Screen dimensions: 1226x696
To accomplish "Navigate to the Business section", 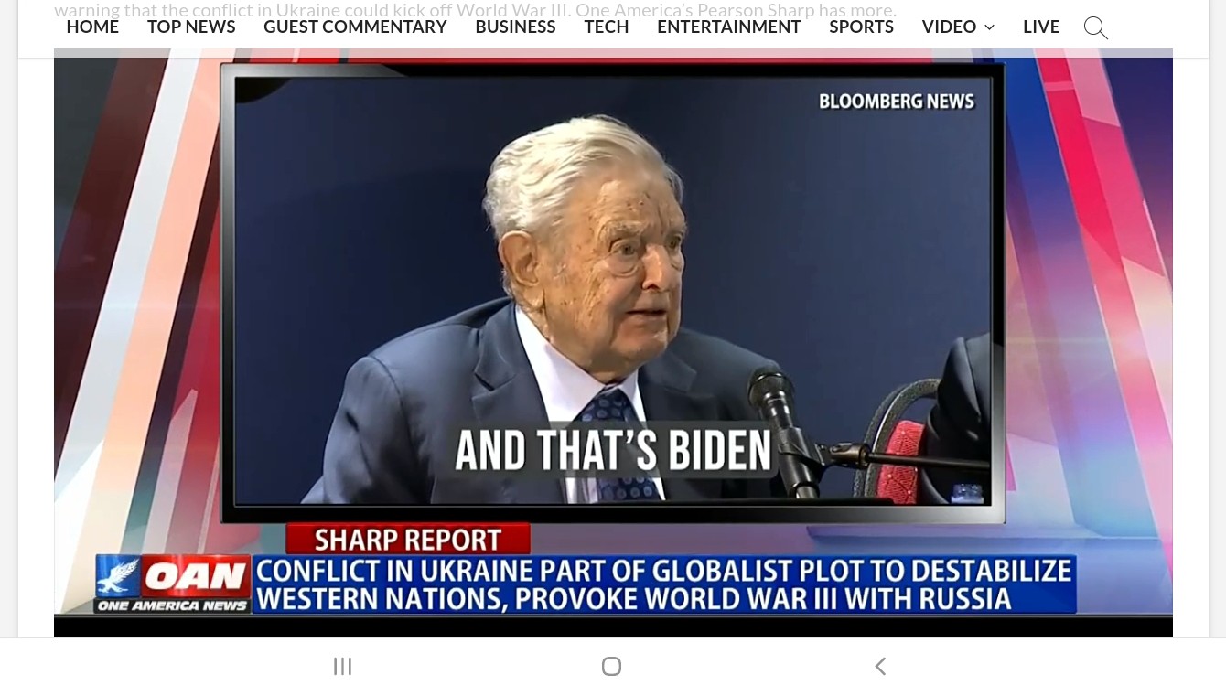I will (515, 27).
